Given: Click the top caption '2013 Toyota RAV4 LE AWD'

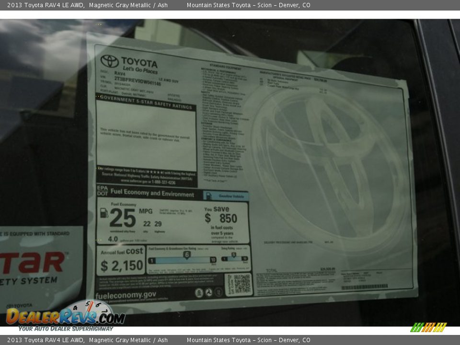Looking at the screenshot, I should [x=45, y=5].
